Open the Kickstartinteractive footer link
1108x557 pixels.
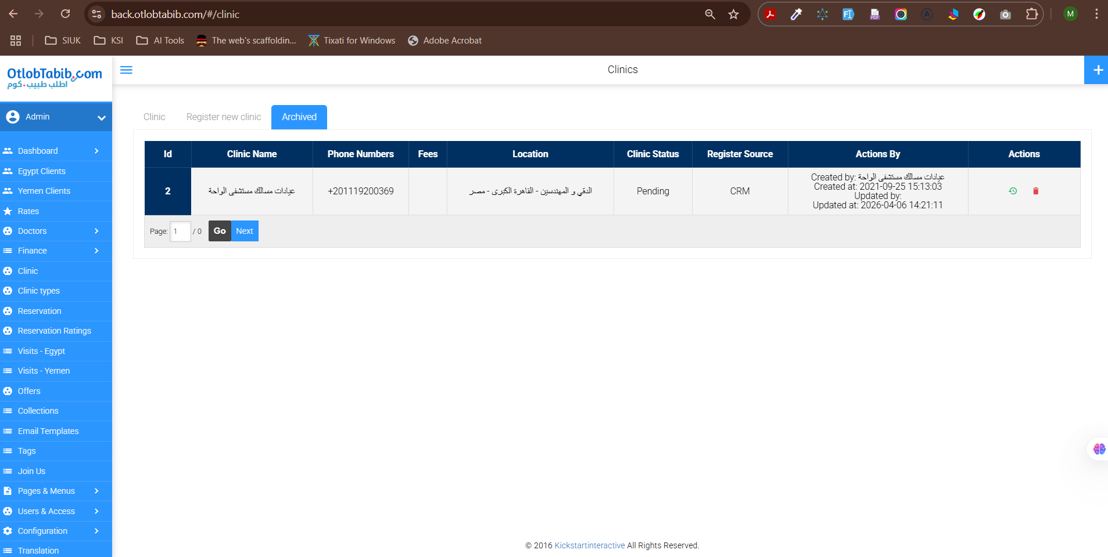[590, 545]
